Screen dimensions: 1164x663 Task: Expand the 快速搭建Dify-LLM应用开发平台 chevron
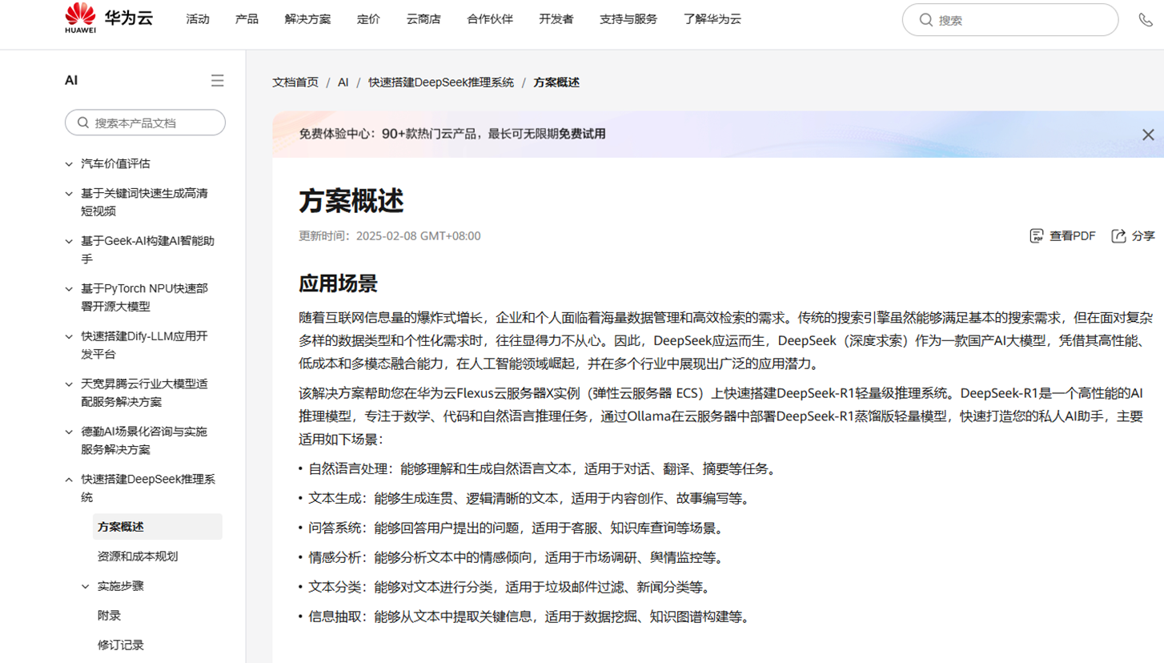pyautogui.click(x=69, y=337)
